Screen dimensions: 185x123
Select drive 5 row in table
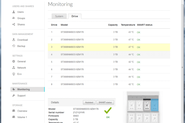coord(109,62)
